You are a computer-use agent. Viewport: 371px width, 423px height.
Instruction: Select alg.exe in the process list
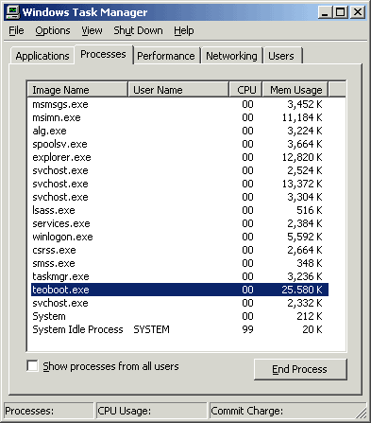(x=179, y=131)
